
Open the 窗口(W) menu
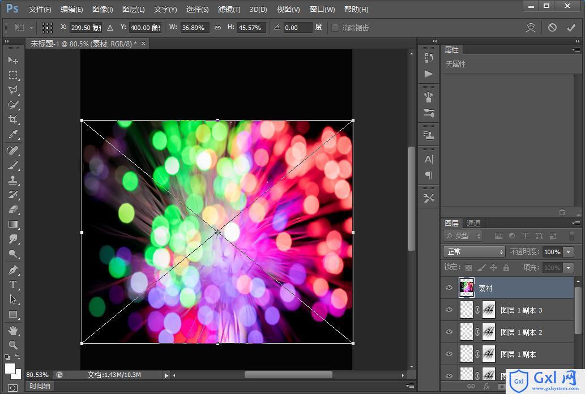(322, 9)
